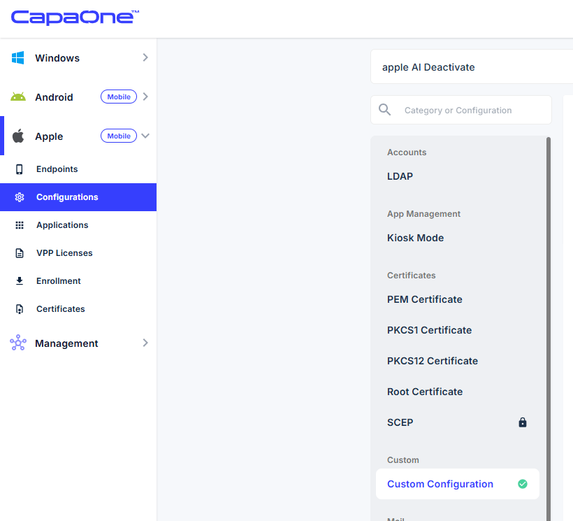Image resolution: width=573 pixels, height=521 pixels.
Task: Click the SCEP lock icon
Action: (x=523, y=422)
